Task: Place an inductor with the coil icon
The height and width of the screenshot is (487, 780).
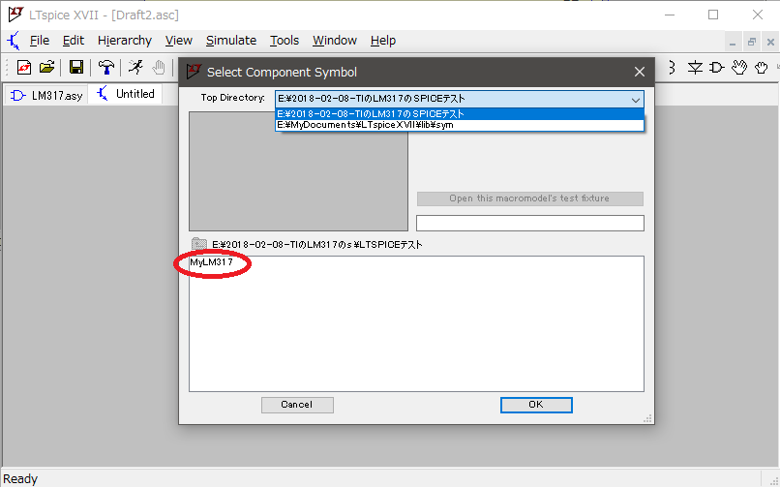Action: point(672,67)
